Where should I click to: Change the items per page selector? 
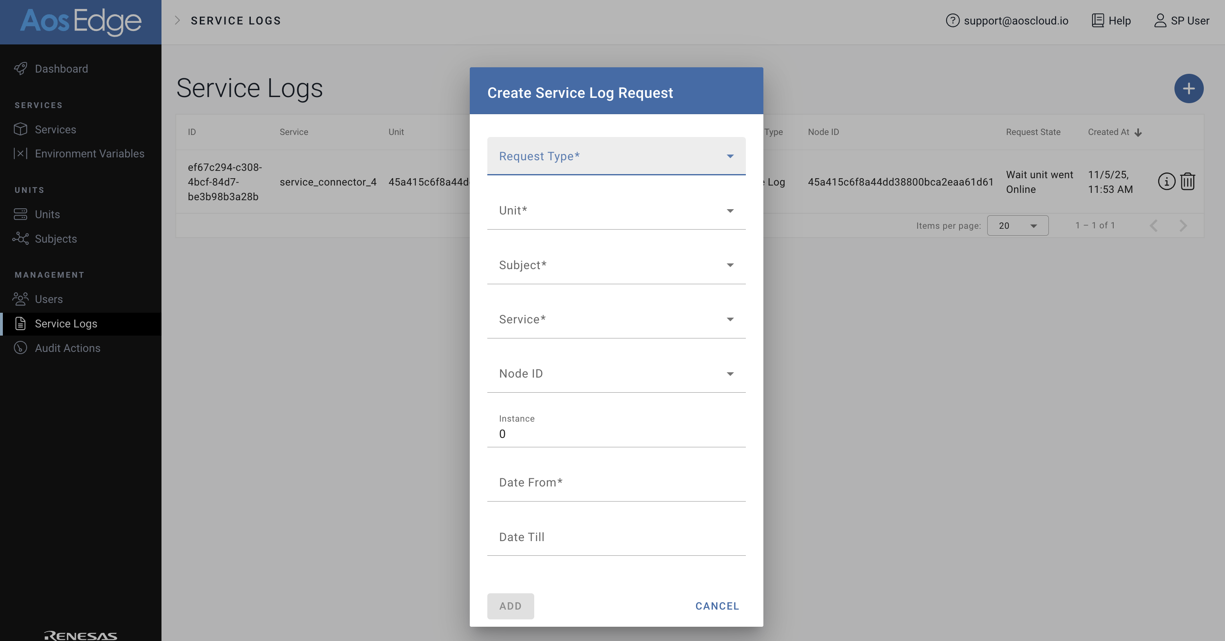[x=1017, y=225]
